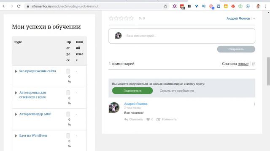Reload the page with the refresh icon
Image resolution: width=270 pixels, height=151 pixels.
[19, 6]
